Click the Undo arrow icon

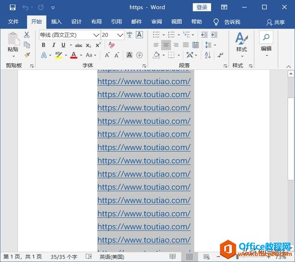[26, 7]
